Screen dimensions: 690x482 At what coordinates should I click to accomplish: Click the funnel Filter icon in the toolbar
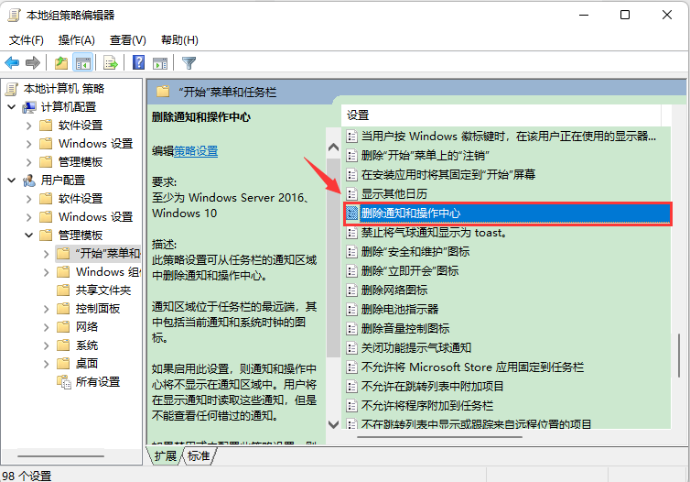[x=189, y=63]
